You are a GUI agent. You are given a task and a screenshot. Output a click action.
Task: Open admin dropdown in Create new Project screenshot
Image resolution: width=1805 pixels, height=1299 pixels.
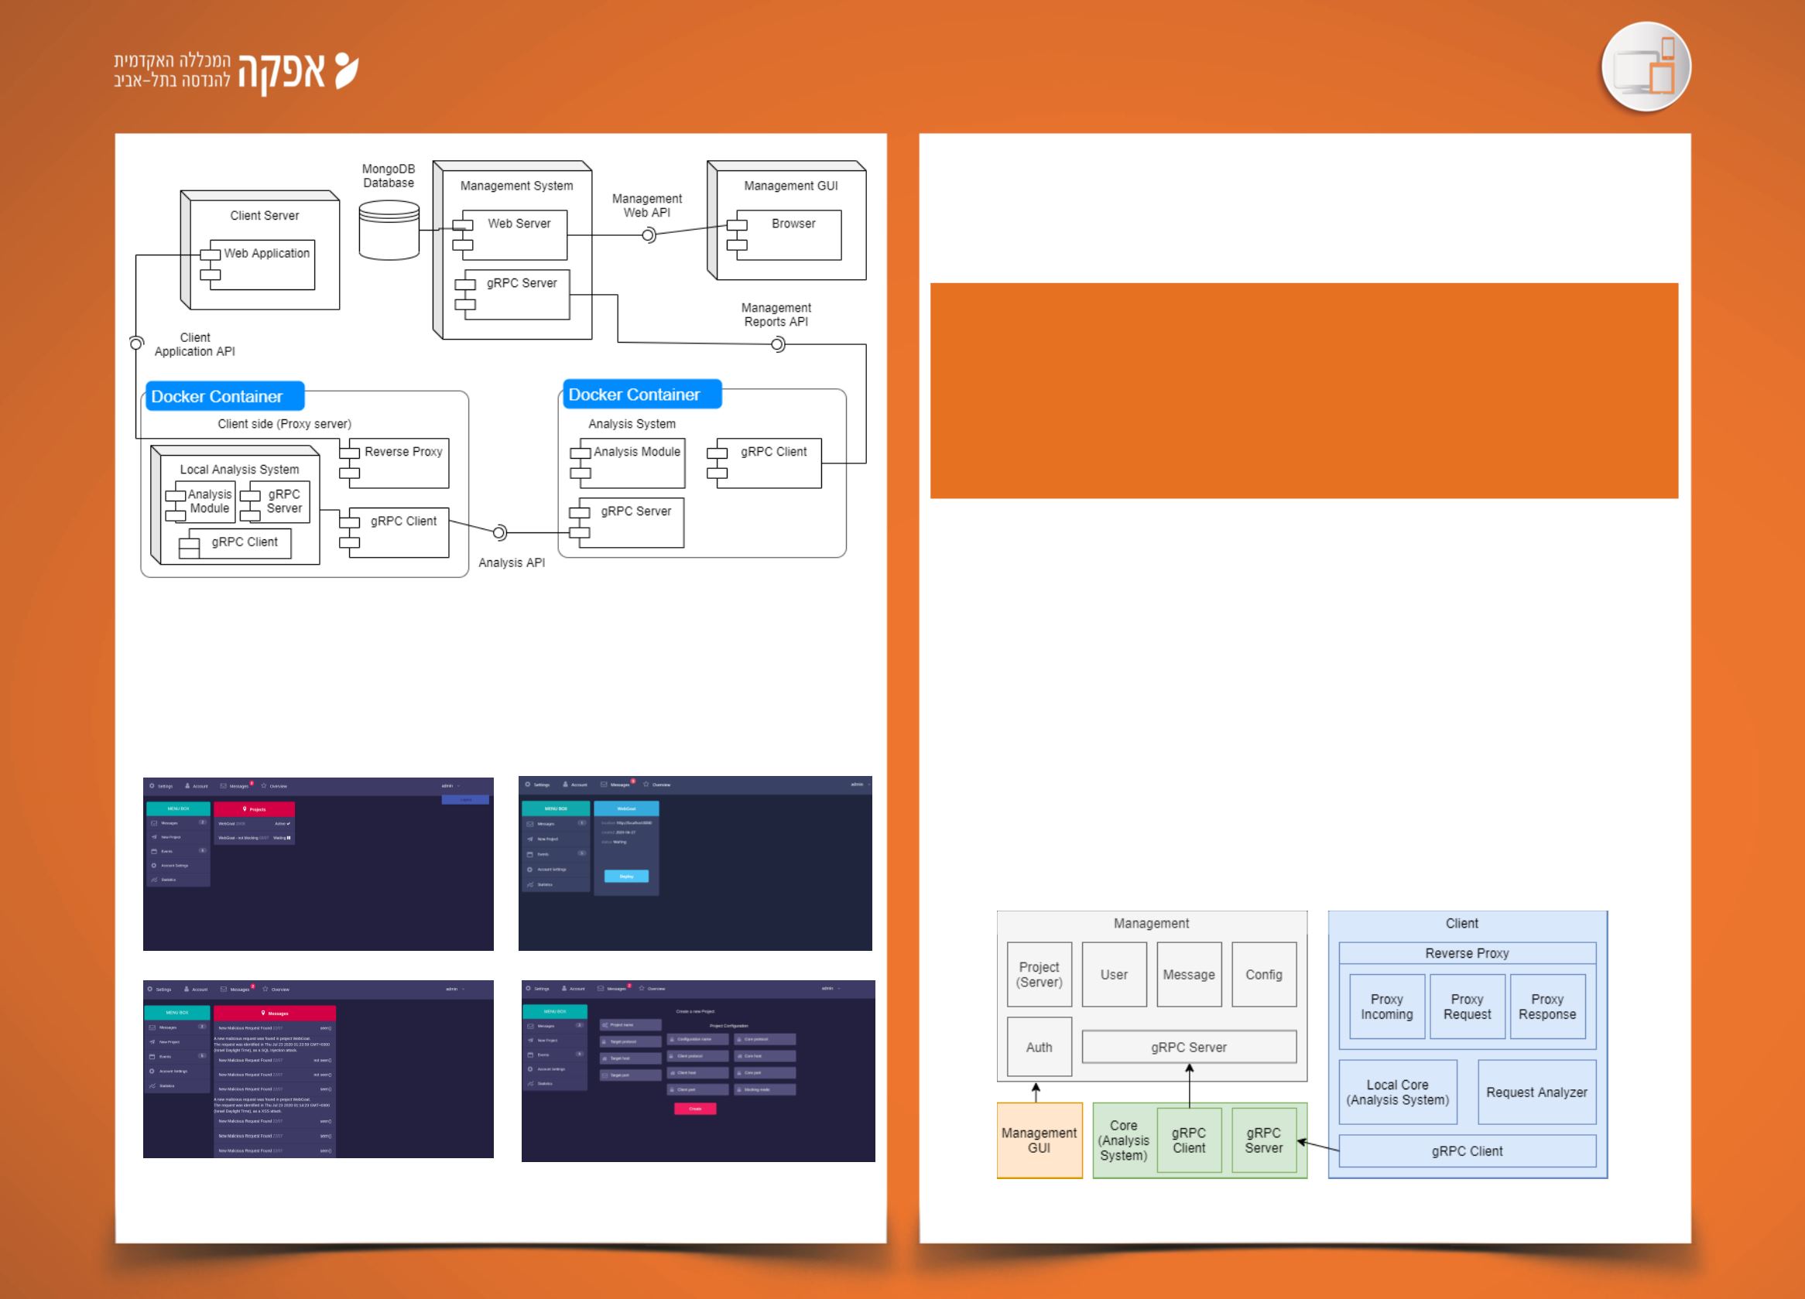[x=831, y=989]
